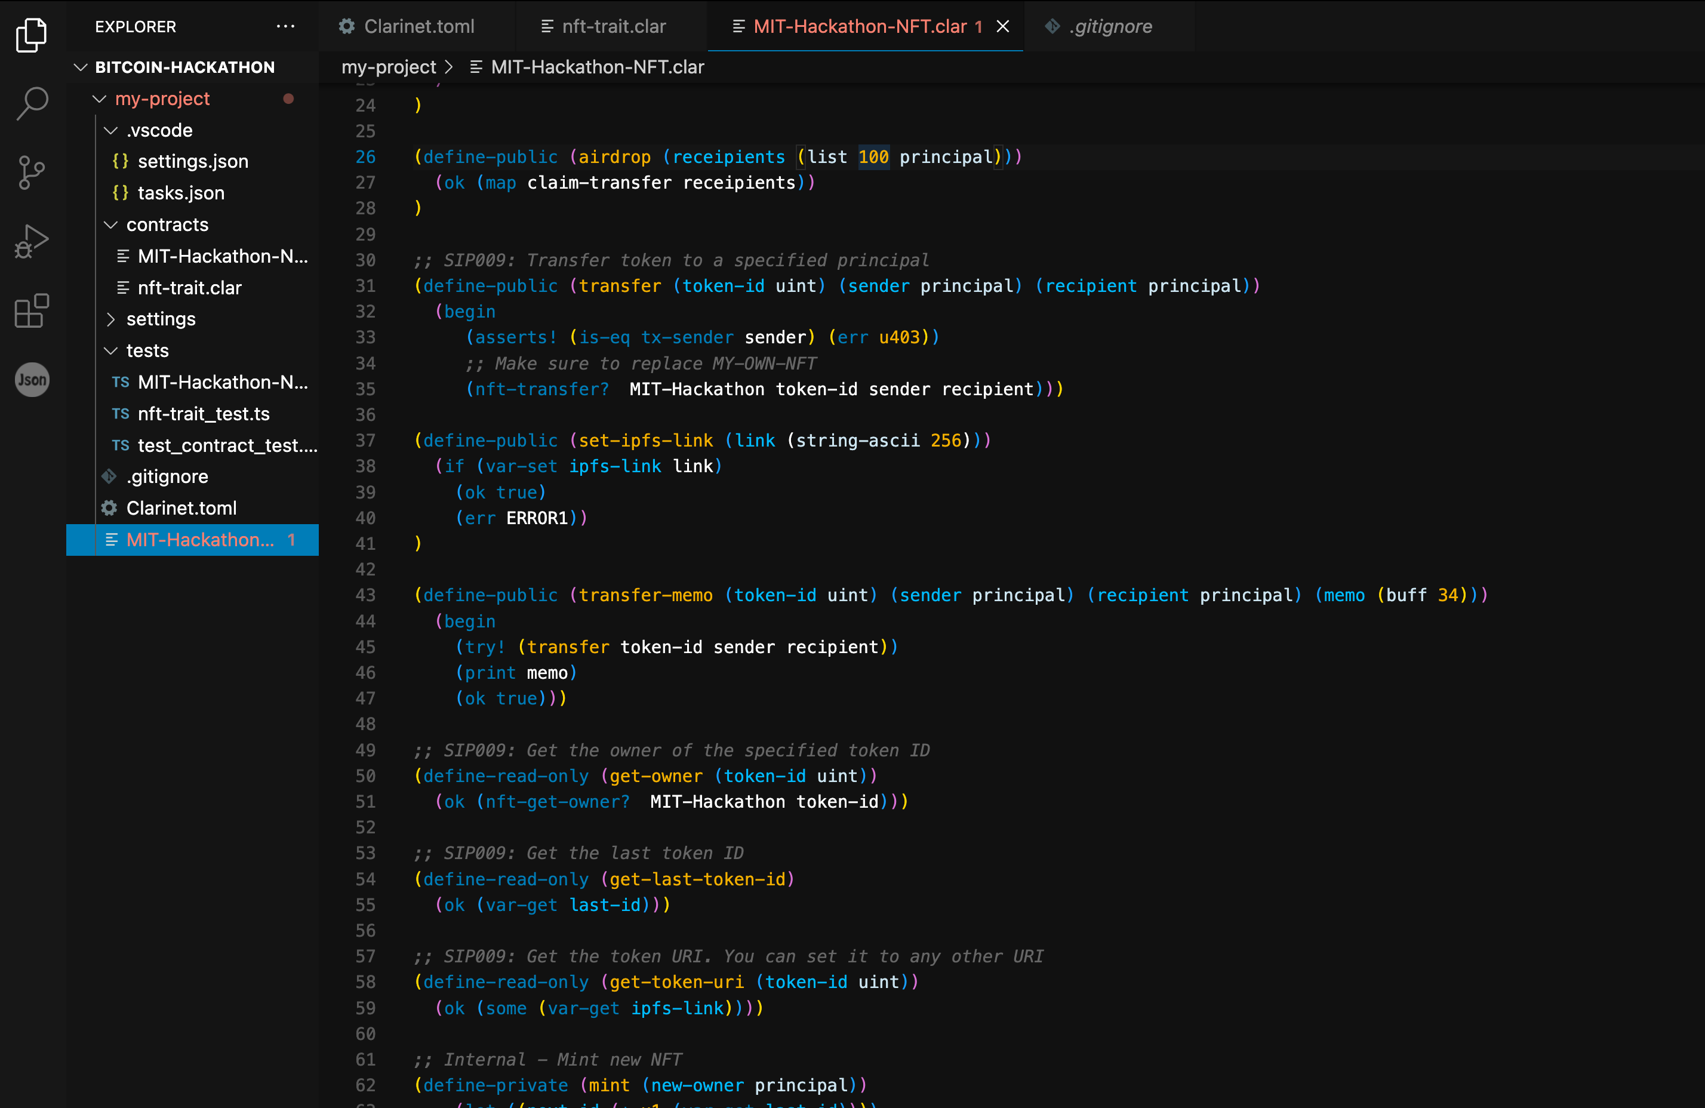
Task: Collapse the my-project folder
Action: pyautogui.click(x=100, y=99)
